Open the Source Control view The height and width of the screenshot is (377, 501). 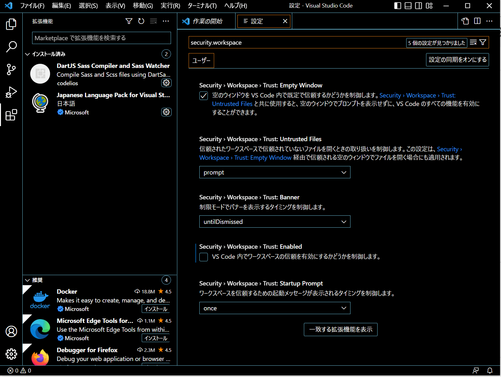(x=11, y=69)
